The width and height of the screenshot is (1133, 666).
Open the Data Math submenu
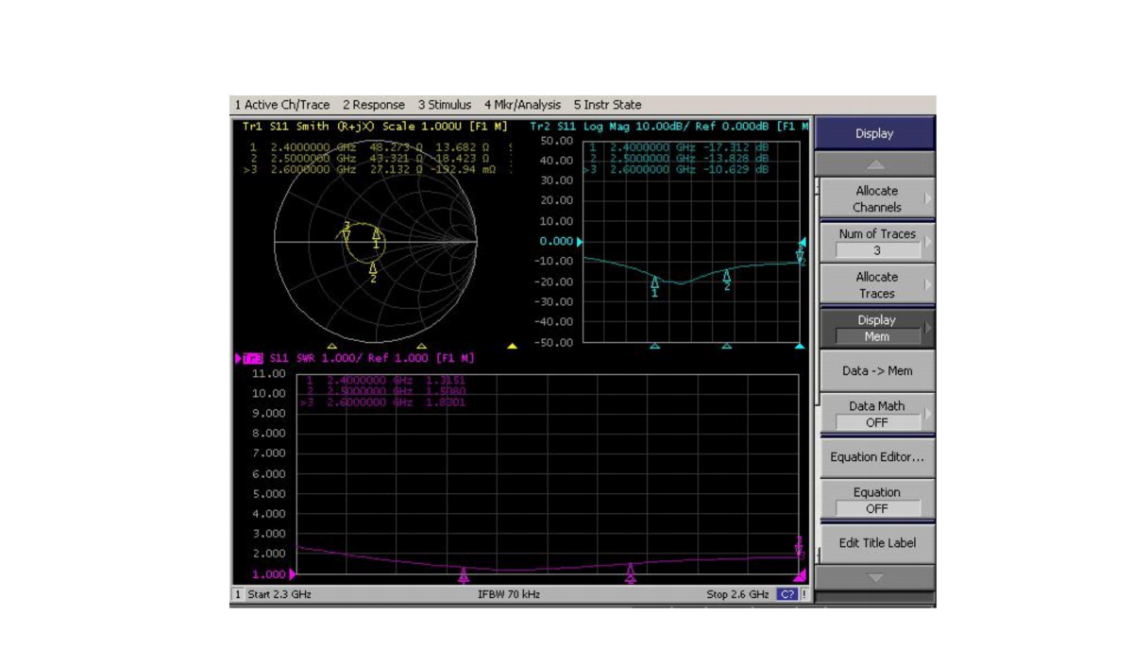876,414
